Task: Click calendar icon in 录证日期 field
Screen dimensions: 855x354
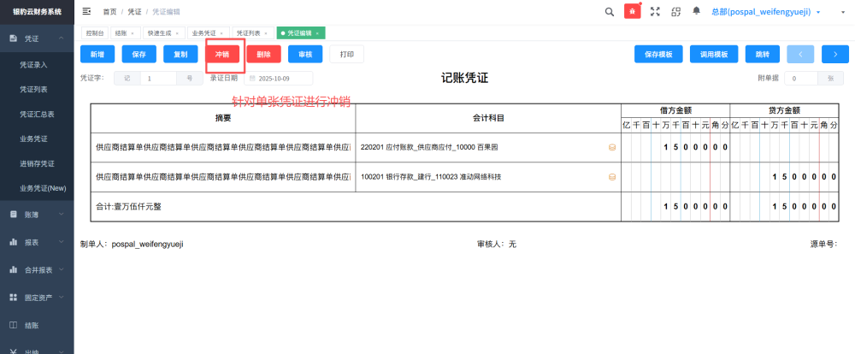Action: [x=252, y=79]
